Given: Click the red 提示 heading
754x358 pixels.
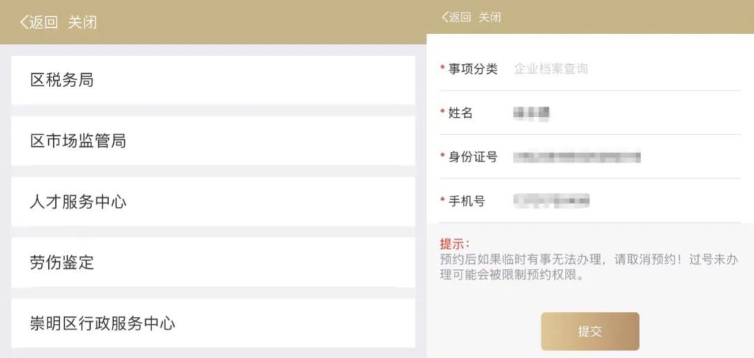Looking at the screenshot, I should pyautogui.click(x=454, y=244).
